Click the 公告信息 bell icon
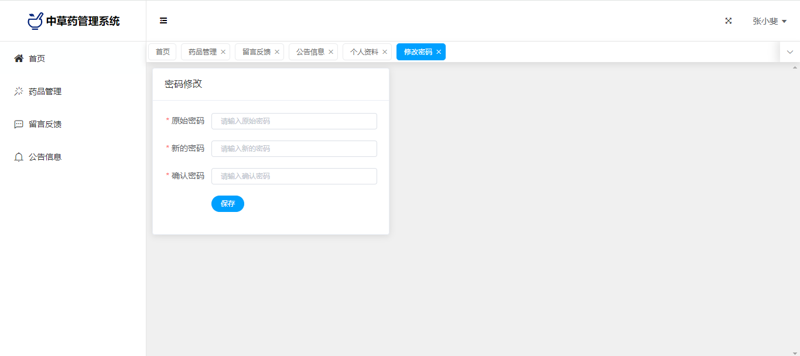Viewport: 800px width, 356px height. 19,157
